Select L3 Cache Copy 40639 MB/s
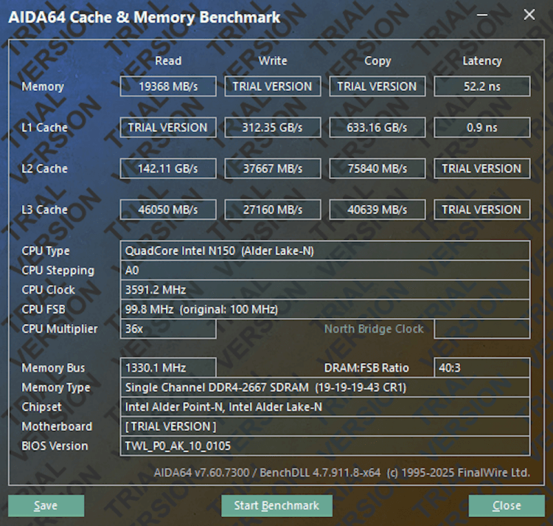Viewport: 553px width, 526px height. pos(378,210)
